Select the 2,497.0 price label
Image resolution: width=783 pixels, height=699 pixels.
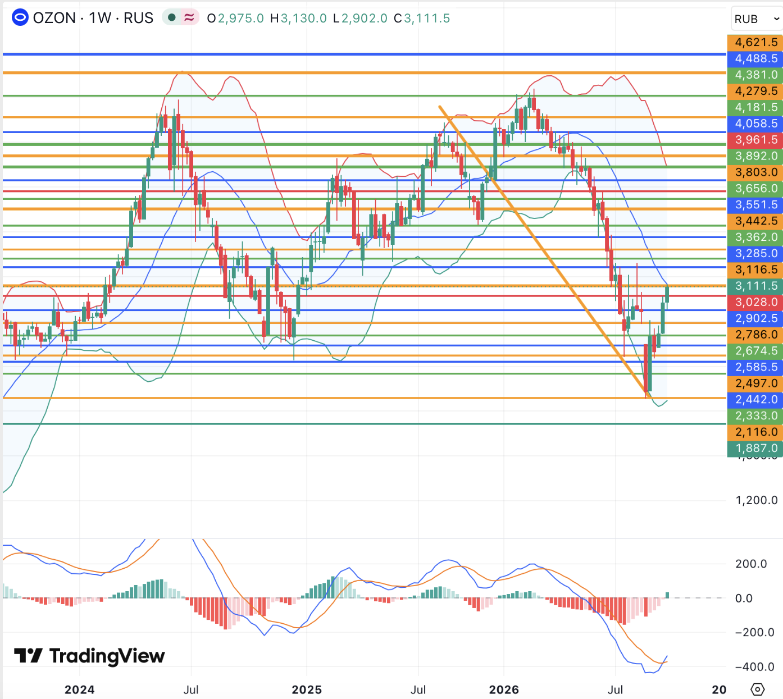pyautogui.click(x=755, y=384)
